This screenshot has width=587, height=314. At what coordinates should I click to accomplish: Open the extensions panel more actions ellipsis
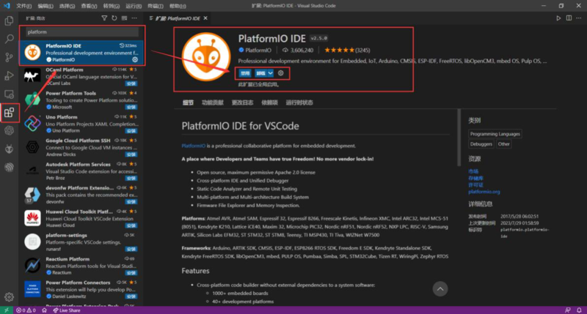[x=134, y=17]
